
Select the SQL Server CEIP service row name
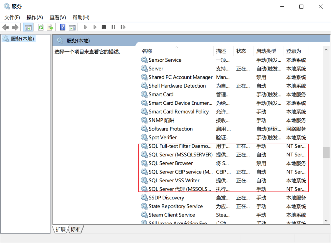pyautogui.click(x=181, y=172)
